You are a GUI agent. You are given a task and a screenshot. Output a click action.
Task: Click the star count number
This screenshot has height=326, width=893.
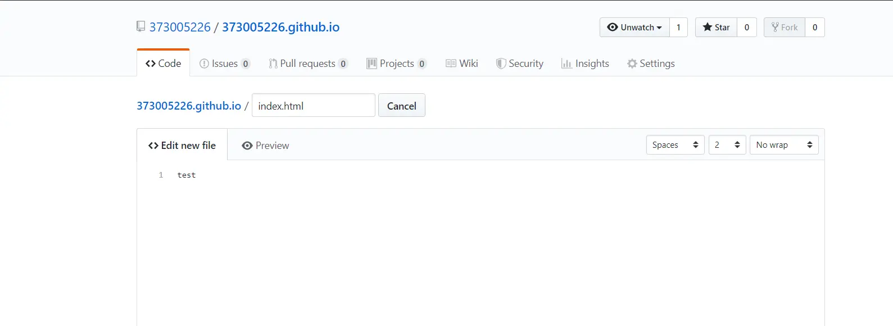(x=746, y=27)
